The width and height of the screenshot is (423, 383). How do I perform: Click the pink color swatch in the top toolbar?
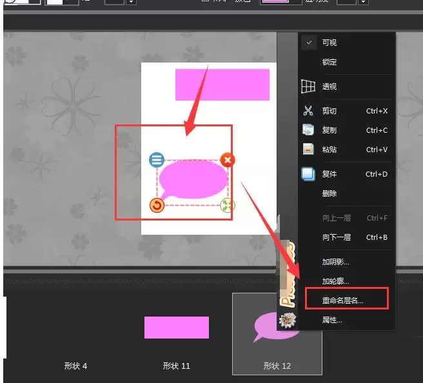[x=280, y=2]
